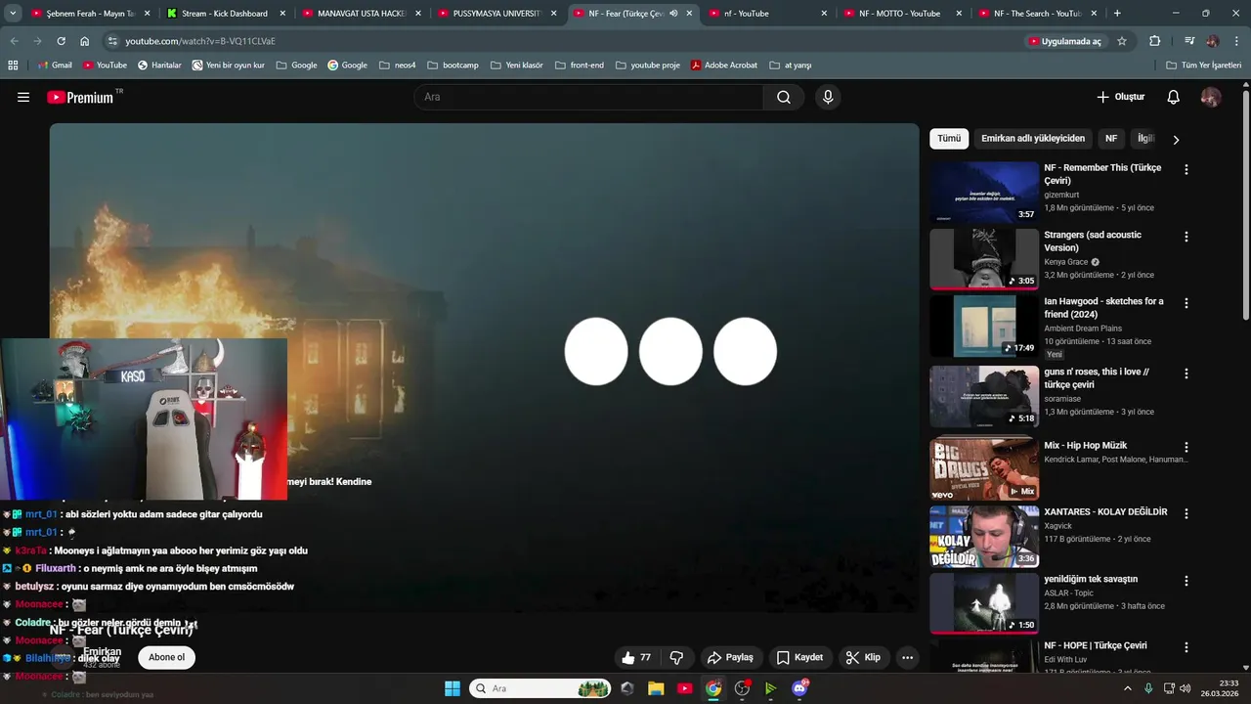Click the Paylaş share button
The height and width of the screenshot is (704, 1251).
pos(730,658)
